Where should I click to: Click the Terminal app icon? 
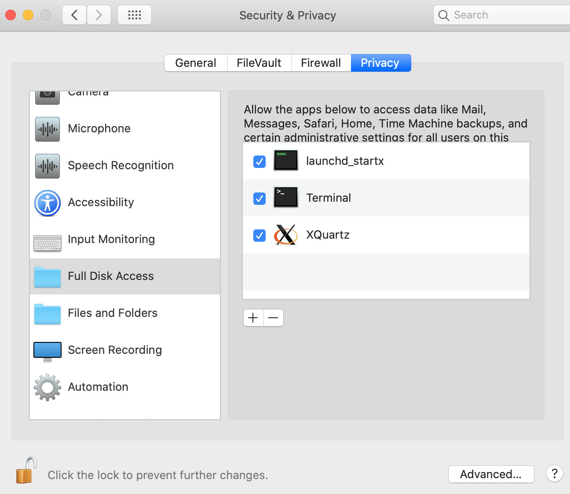coord(286,197)
